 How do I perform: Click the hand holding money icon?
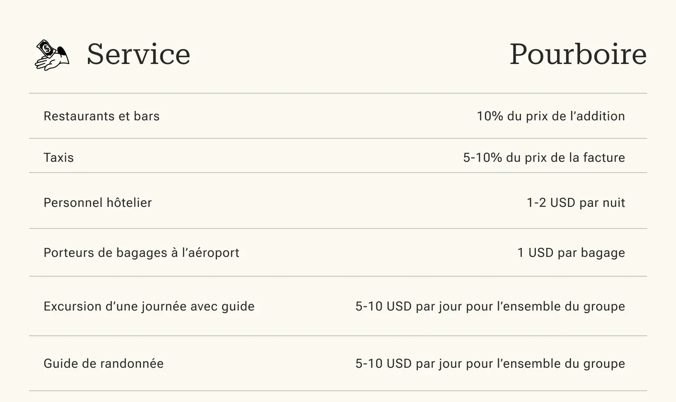coord(52,55)
